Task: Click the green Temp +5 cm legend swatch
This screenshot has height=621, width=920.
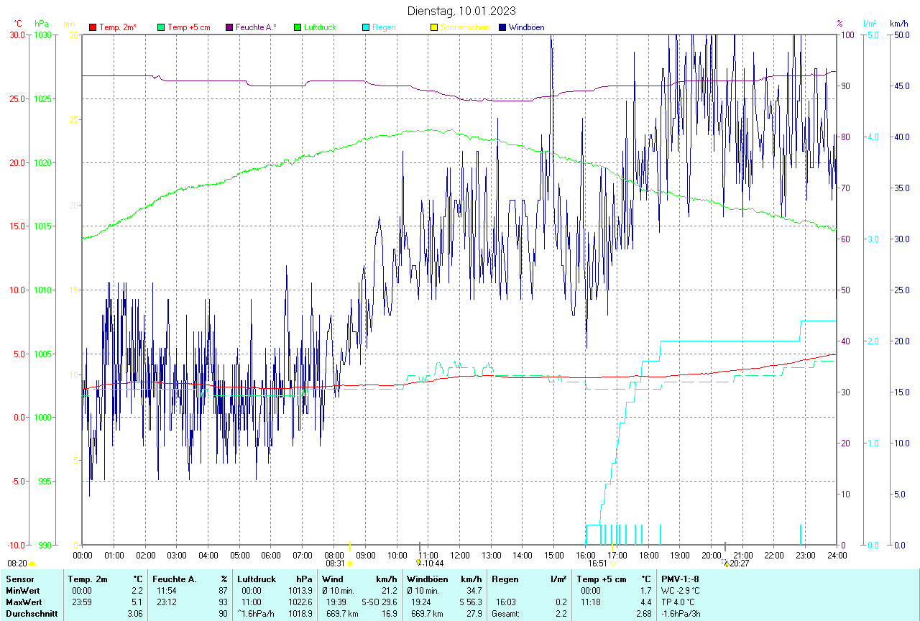Action: [x=161, y=27]
